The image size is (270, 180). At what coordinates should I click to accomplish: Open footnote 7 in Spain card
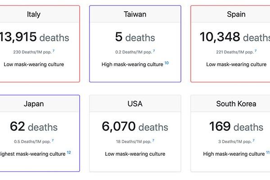pyautogui.click(x=256, y=51)
